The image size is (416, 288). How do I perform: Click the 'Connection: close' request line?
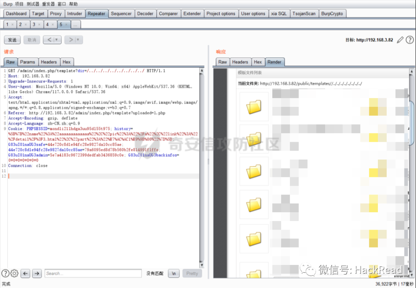(28, 166)
